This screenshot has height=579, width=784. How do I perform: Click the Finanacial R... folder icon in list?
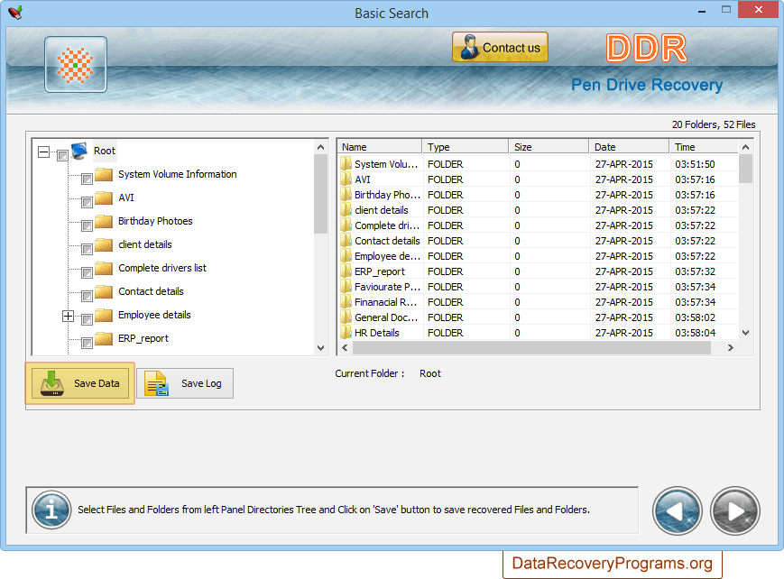point(346,302)
